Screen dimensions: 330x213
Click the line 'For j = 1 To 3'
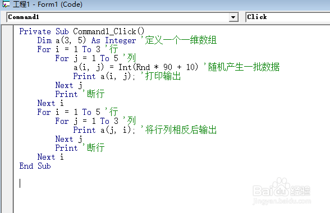86,121
